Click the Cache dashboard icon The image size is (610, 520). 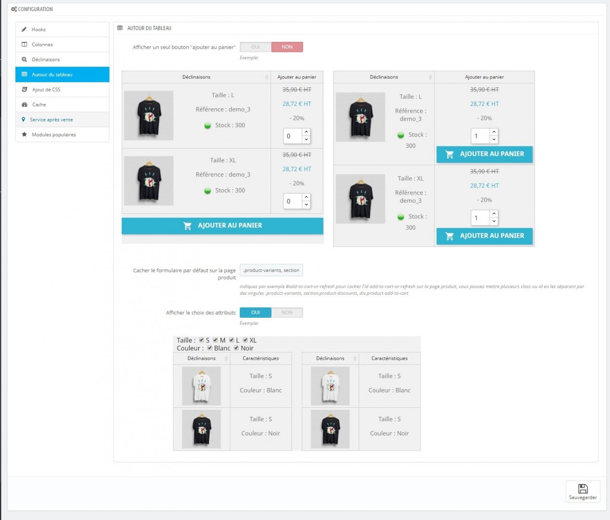[x=25, y=104]
